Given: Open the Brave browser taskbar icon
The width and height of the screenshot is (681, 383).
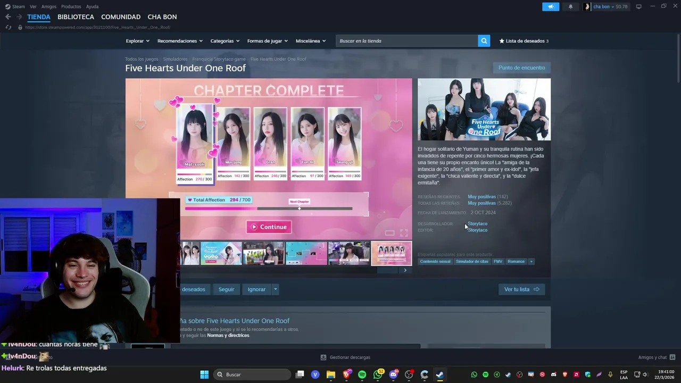Looking at the screenshot, I should [x=347, y=374].
